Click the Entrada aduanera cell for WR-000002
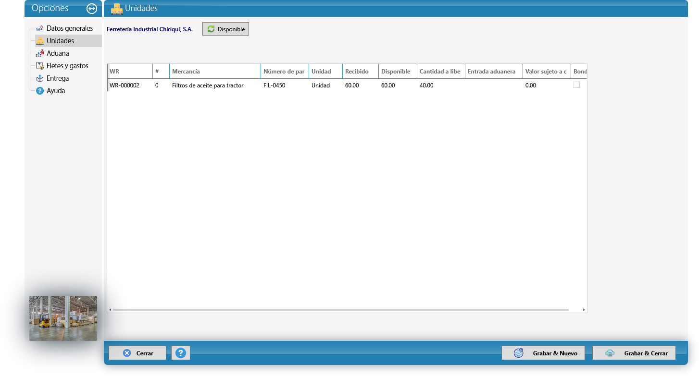699x376 pixels. click(x=494, y=85)
